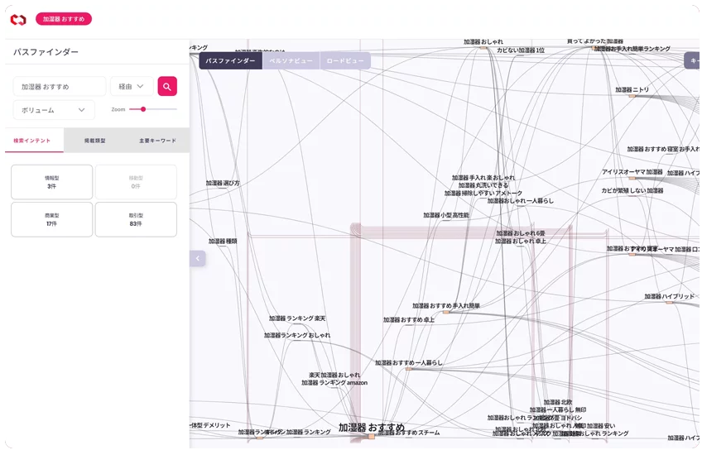Click the 加湿器 ランキング 楽天 node
This screenshot has height=450, width=702.
click(x=297, y=318)
